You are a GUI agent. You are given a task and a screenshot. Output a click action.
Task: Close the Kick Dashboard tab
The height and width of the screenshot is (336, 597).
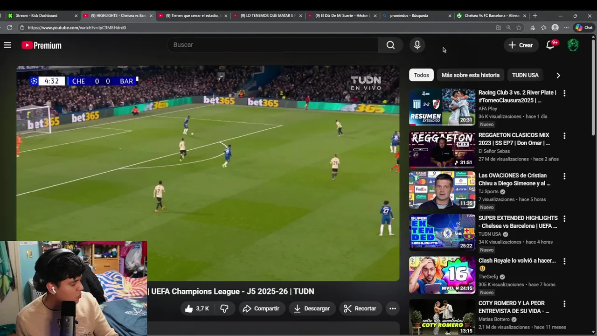tap(76, 15)
